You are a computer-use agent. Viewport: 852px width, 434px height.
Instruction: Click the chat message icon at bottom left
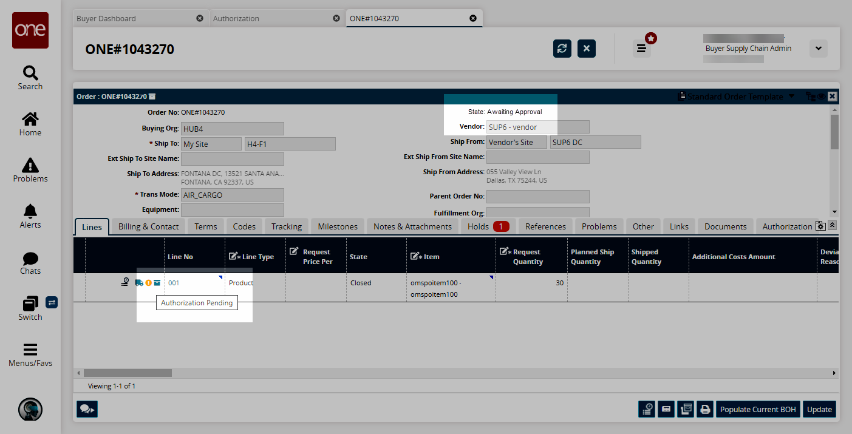[87, 409]
